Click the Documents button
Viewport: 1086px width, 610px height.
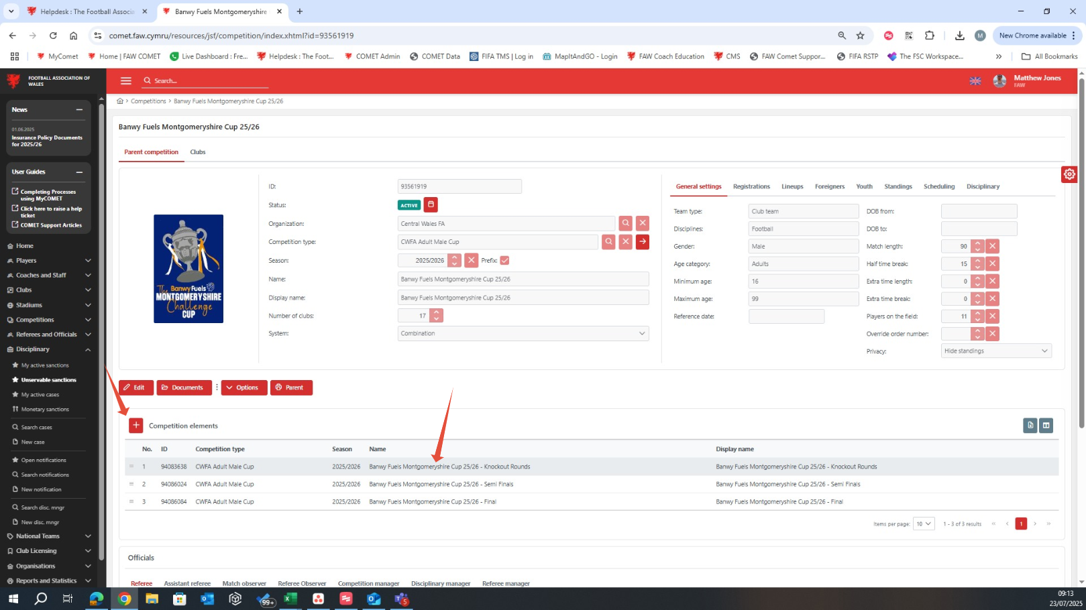pyautogui.click(x=184, y=387)
